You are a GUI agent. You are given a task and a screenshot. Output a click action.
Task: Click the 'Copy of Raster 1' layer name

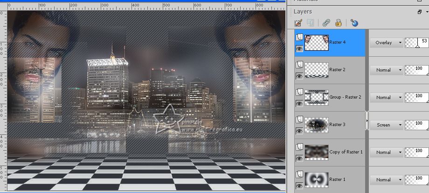pos(346,152)
